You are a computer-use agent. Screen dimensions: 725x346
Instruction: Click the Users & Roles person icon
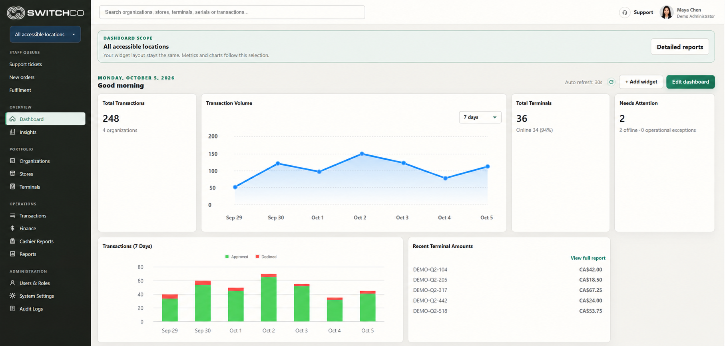click(13, 283)
